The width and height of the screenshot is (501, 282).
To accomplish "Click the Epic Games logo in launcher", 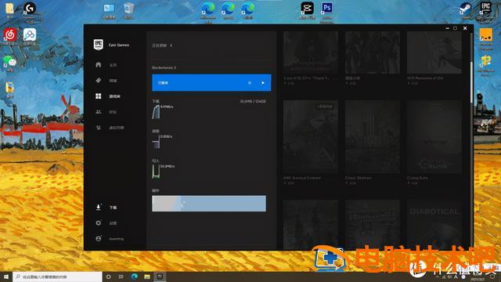I will (98, 45).
